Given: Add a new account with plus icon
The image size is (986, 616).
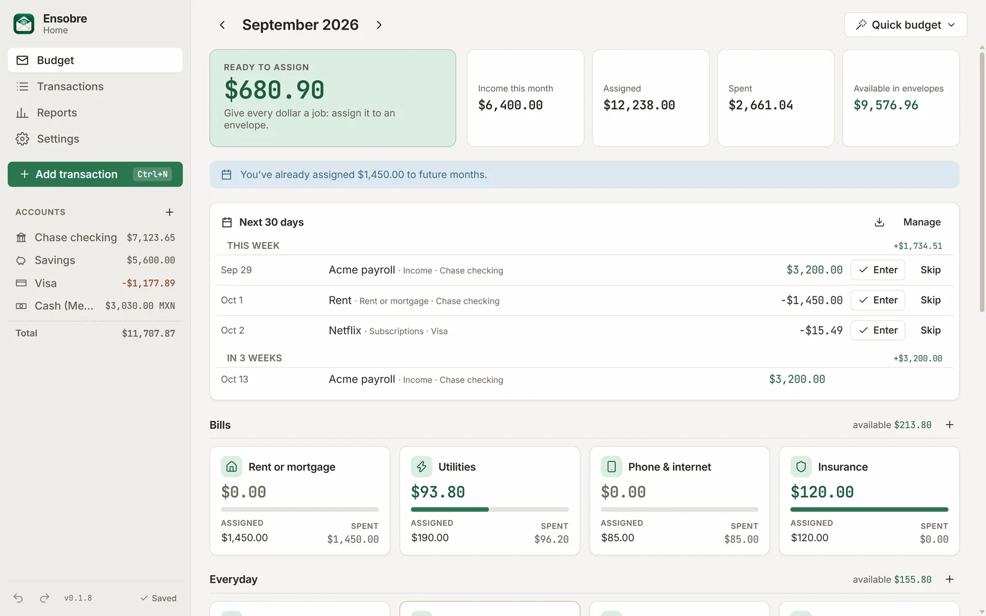Looking at the screenshot, I should coord(169,212).
